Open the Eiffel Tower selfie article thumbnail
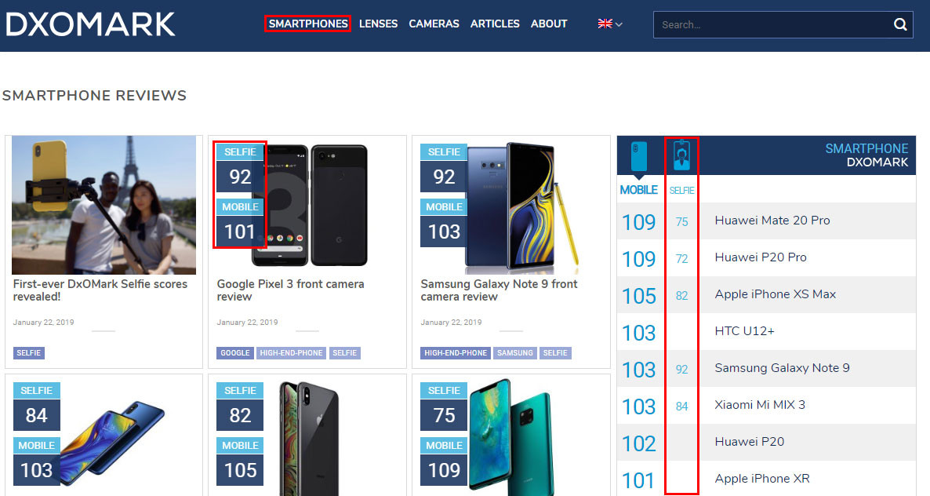The height and width of the screenshot is (496, 930). coord(104,205)
